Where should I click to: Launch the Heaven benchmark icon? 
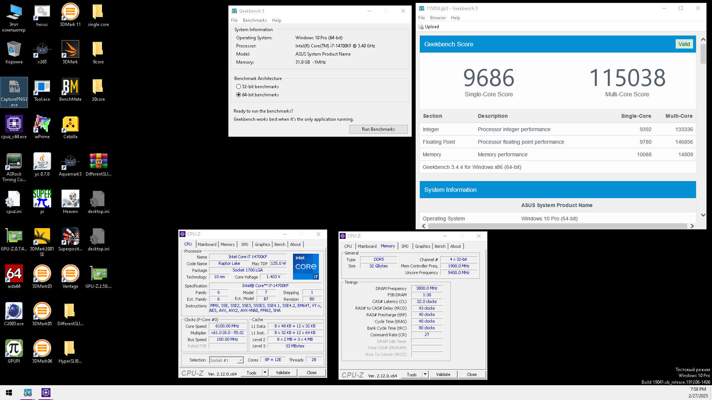[x=70, y=202]
